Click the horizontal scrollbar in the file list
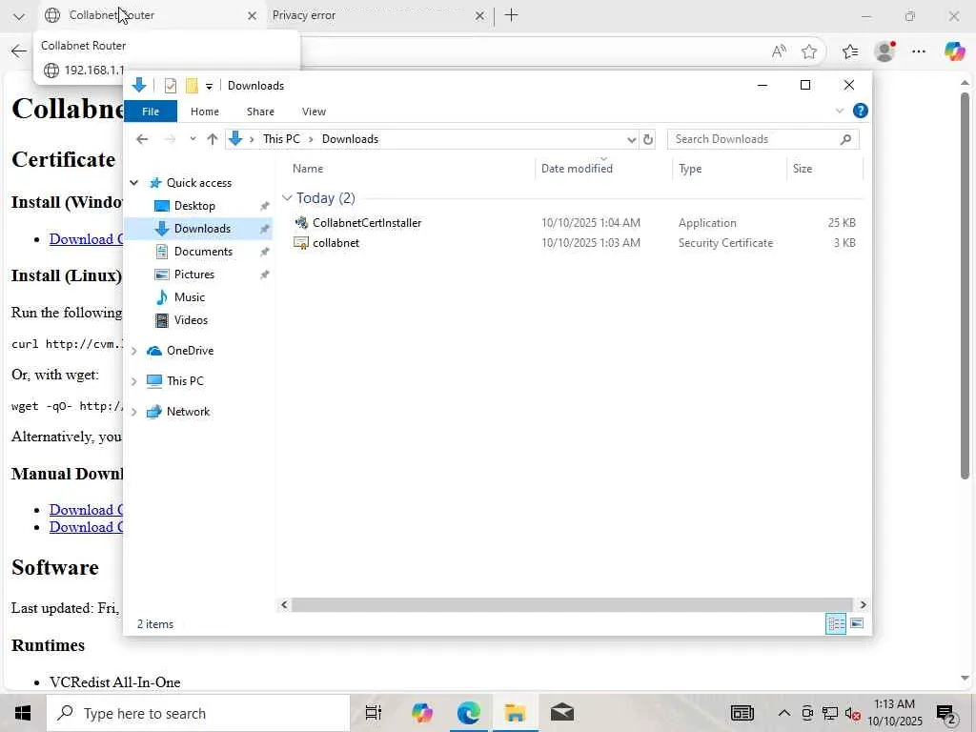The height and width of the screenshot is (732, 976). [x=572, y=604]
